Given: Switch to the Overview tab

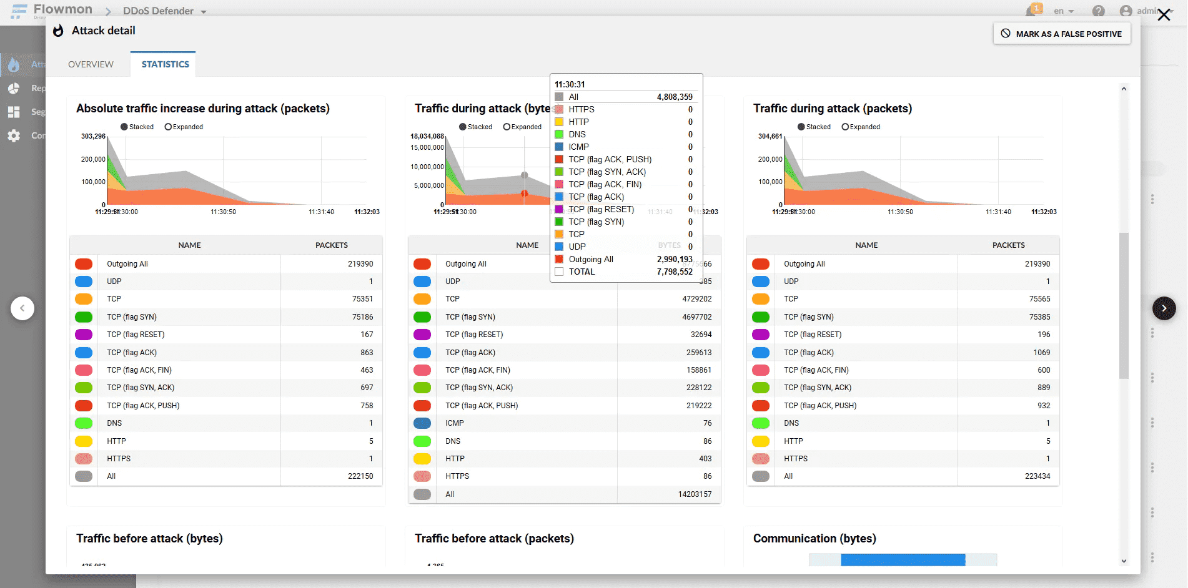Looking at the screenshot, I should (91, 64).
